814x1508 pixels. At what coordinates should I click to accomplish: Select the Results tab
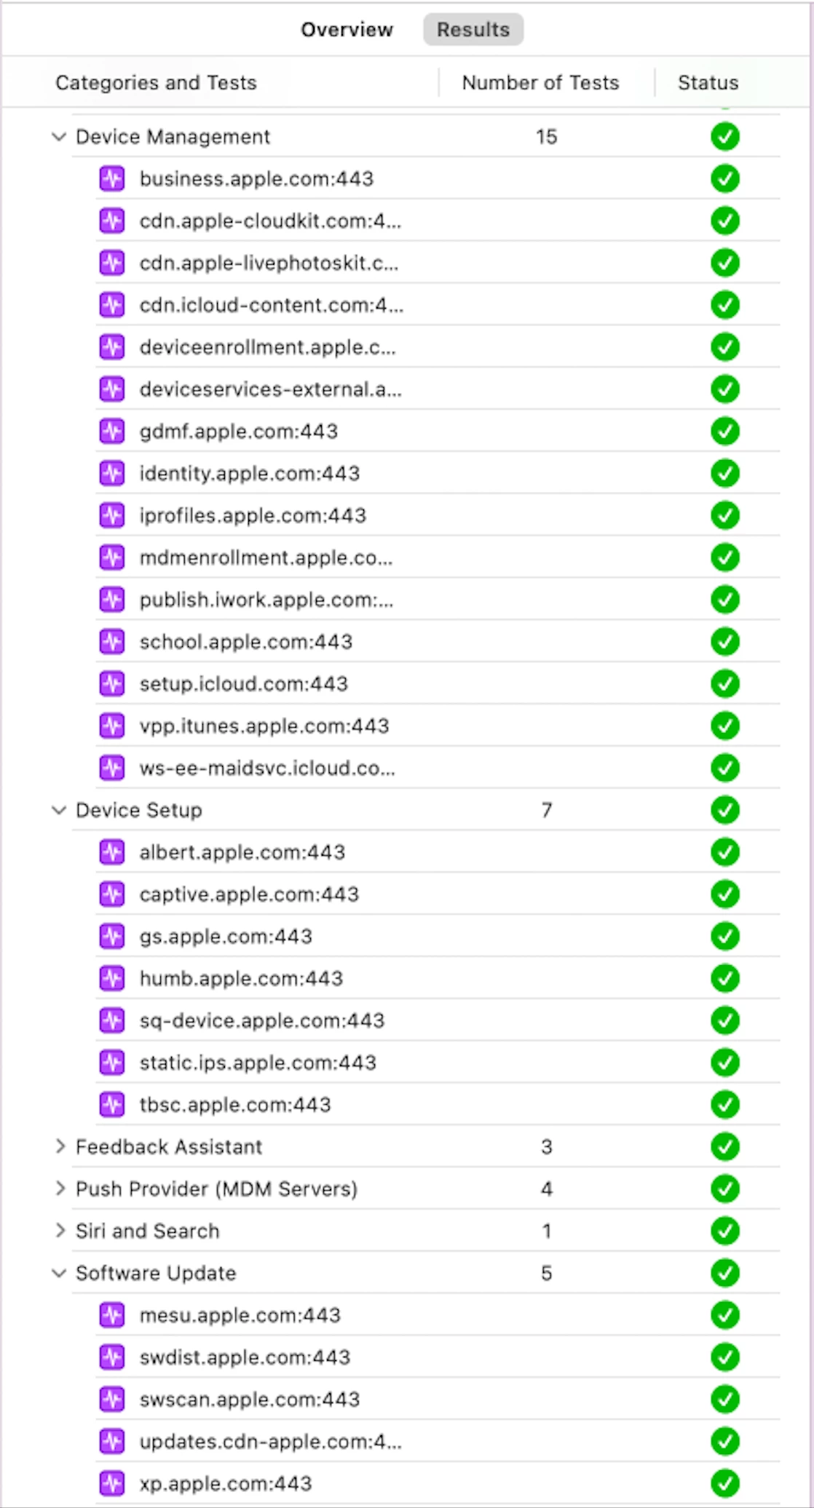pos(473,30)
